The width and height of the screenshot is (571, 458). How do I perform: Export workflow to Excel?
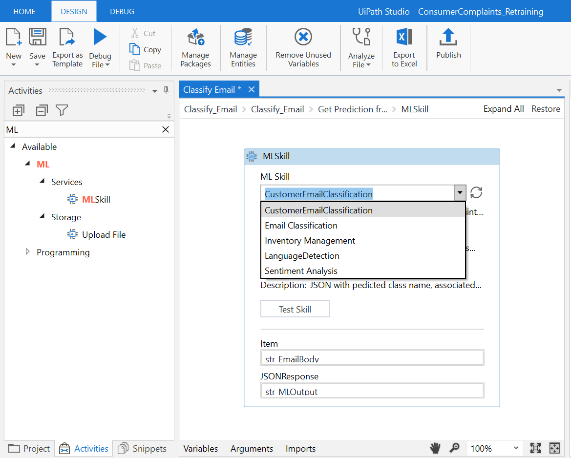(x=404, y=47)
